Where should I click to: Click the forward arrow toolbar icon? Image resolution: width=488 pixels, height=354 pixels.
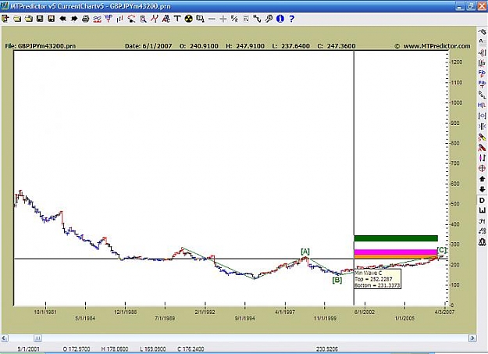[x=74, y=19]
